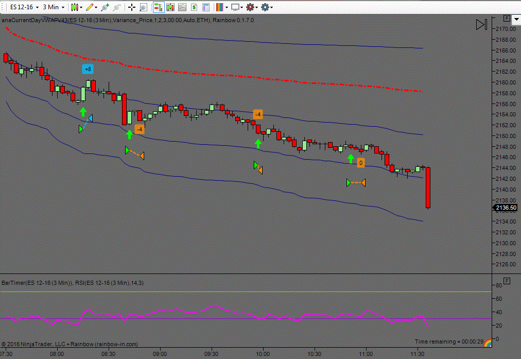Select the pencil drawing tools icon
This screenshot has width=521, height=359.
coord(90,7)
